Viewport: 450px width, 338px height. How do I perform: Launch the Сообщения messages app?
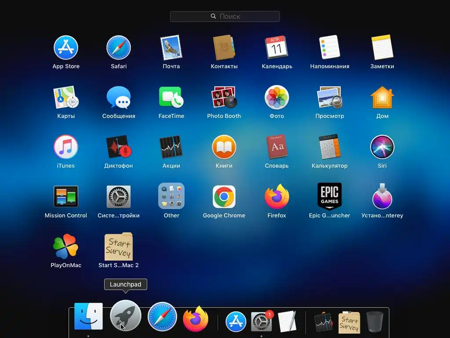coord(119,97)
